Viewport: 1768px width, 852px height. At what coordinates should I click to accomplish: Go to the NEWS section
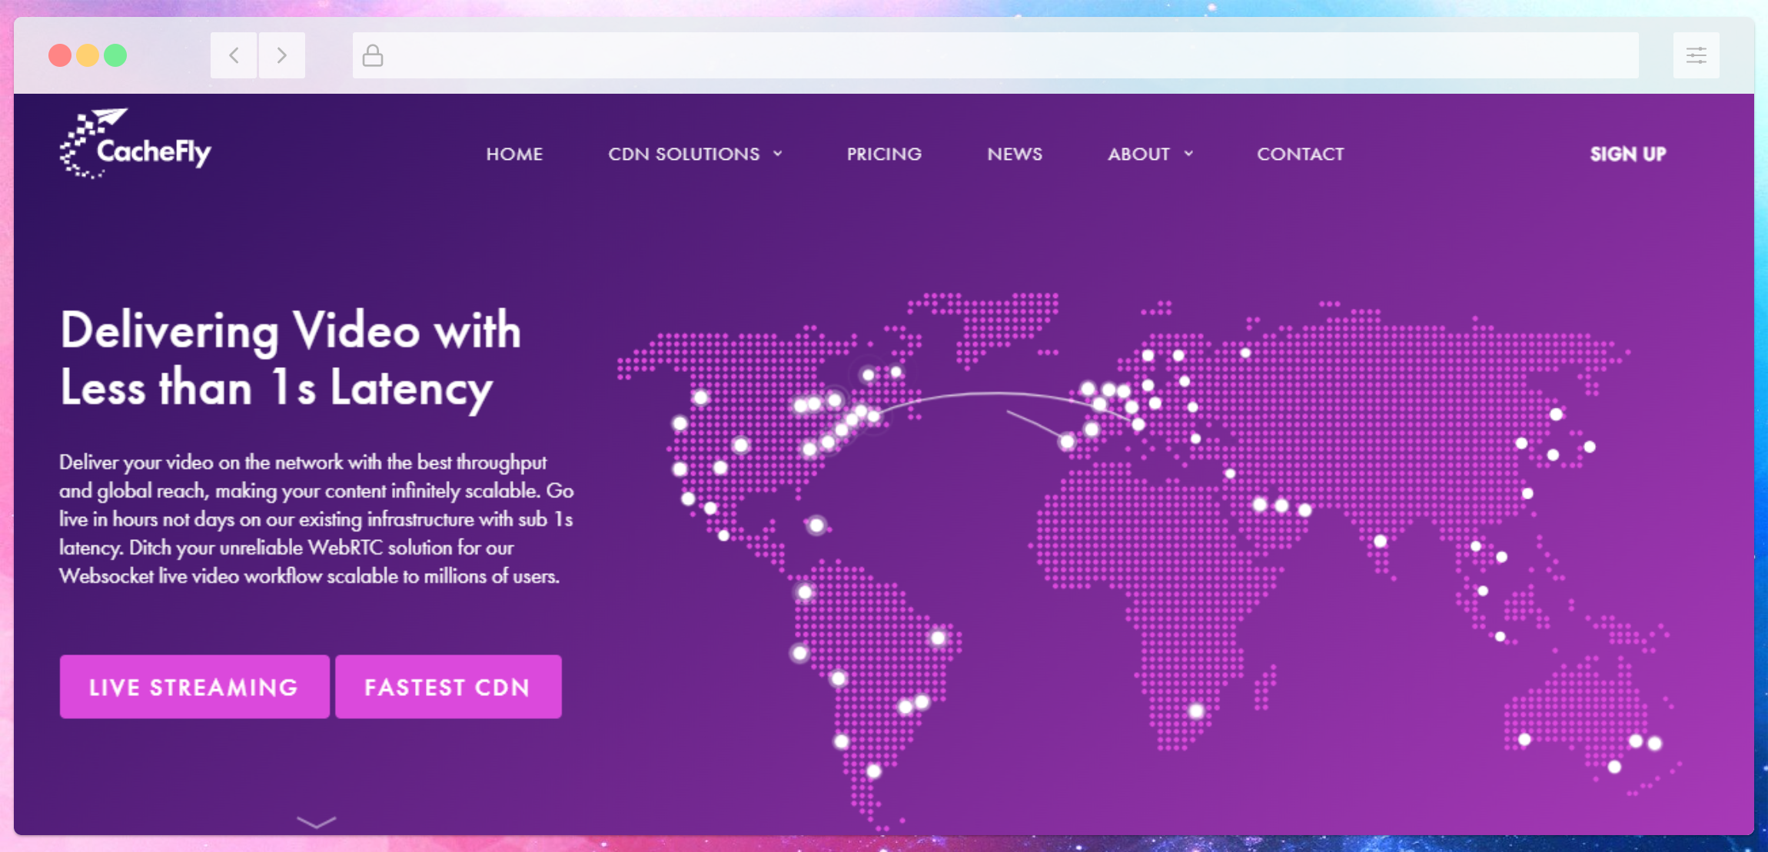[1015, 154]
